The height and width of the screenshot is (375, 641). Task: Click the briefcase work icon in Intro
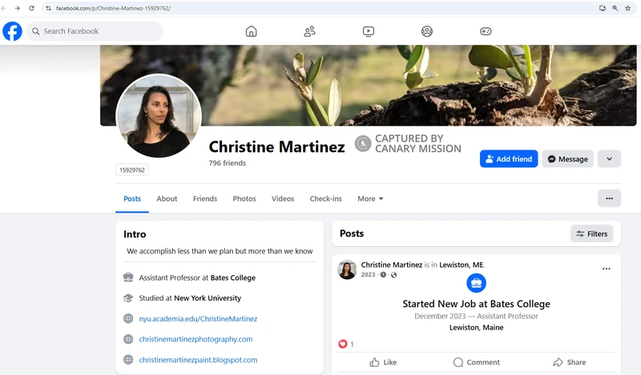128,277
